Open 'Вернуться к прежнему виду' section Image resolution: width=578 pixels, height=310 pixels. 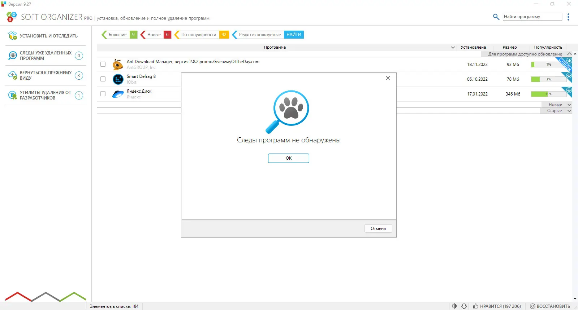click(x=46, y=75)
